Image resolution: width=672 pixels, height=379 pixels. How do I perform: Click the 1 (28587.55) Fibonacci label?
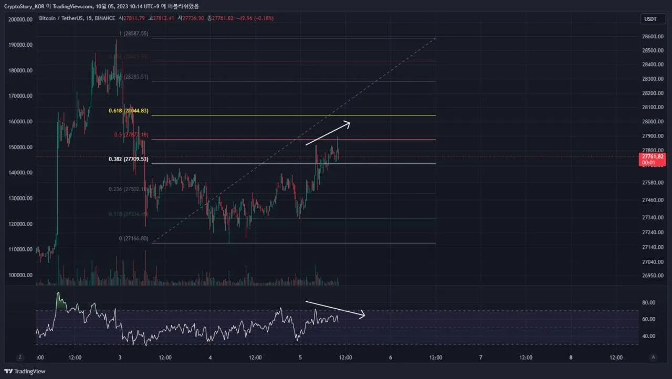[x=133, y=34]
